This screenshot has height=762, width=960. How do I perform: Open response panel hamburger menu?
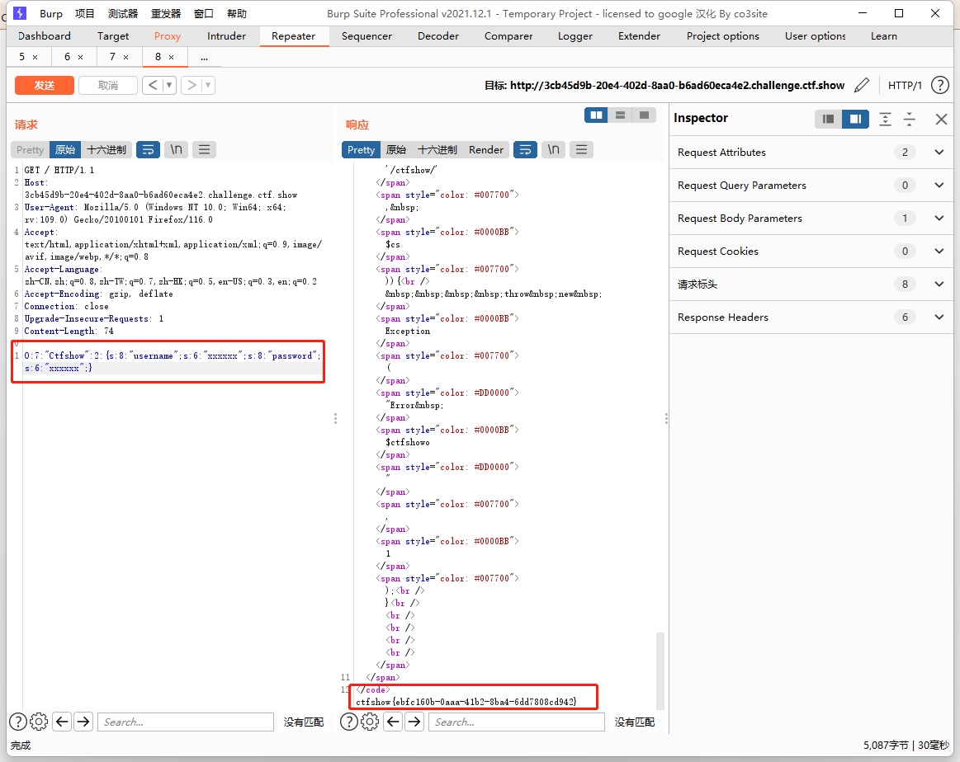(x=582, y=149)
